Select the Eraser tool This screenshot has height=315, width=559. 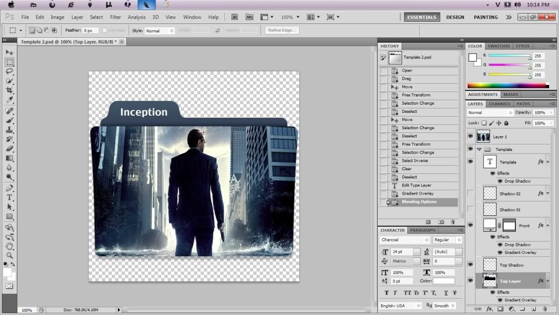(x=9, y=148)
